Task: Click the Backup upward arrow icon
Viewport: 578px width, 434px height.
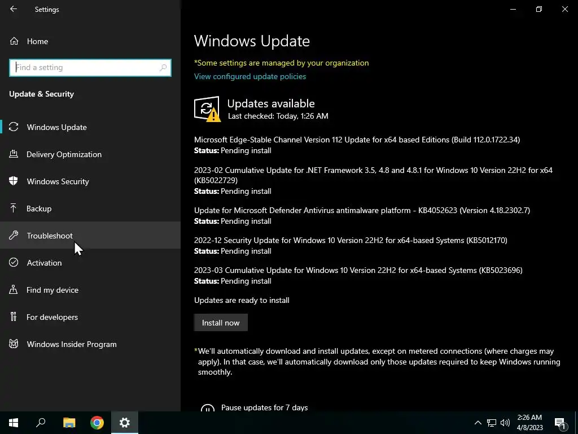Action: click(14, 209)
